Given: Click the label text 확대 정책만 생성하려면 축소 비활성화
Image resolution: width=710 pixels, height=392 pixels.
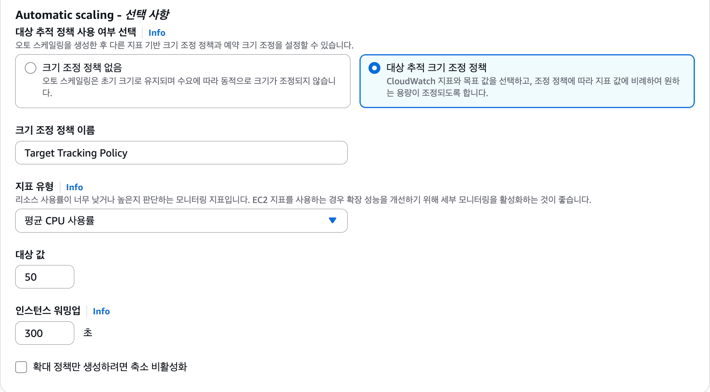Looking at the screenshot, I should (x=110, y=367).
